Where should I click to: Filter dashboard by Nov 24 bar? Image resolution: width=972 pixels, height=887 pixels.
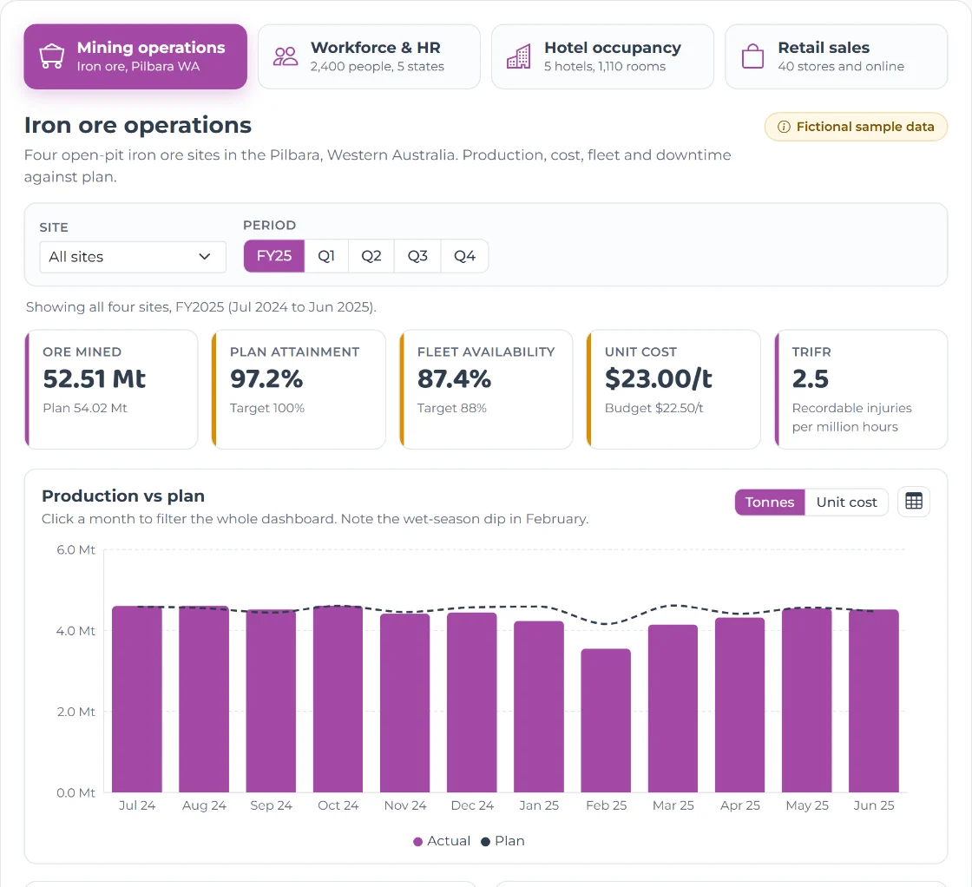(404, 703)
